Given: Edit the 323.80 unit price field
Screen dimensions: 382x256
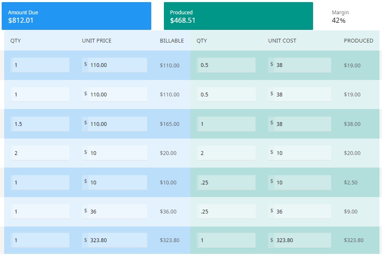Looking at the screenshot, I should 114,240.
